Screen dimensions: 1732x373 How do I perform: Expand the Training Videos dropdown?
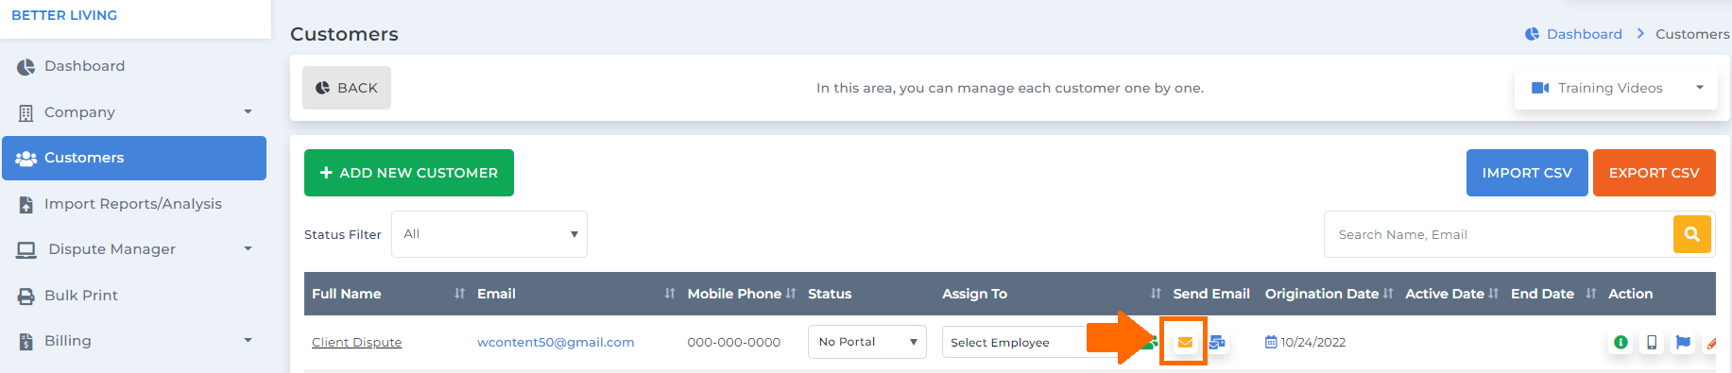(x=1616, y=88)
